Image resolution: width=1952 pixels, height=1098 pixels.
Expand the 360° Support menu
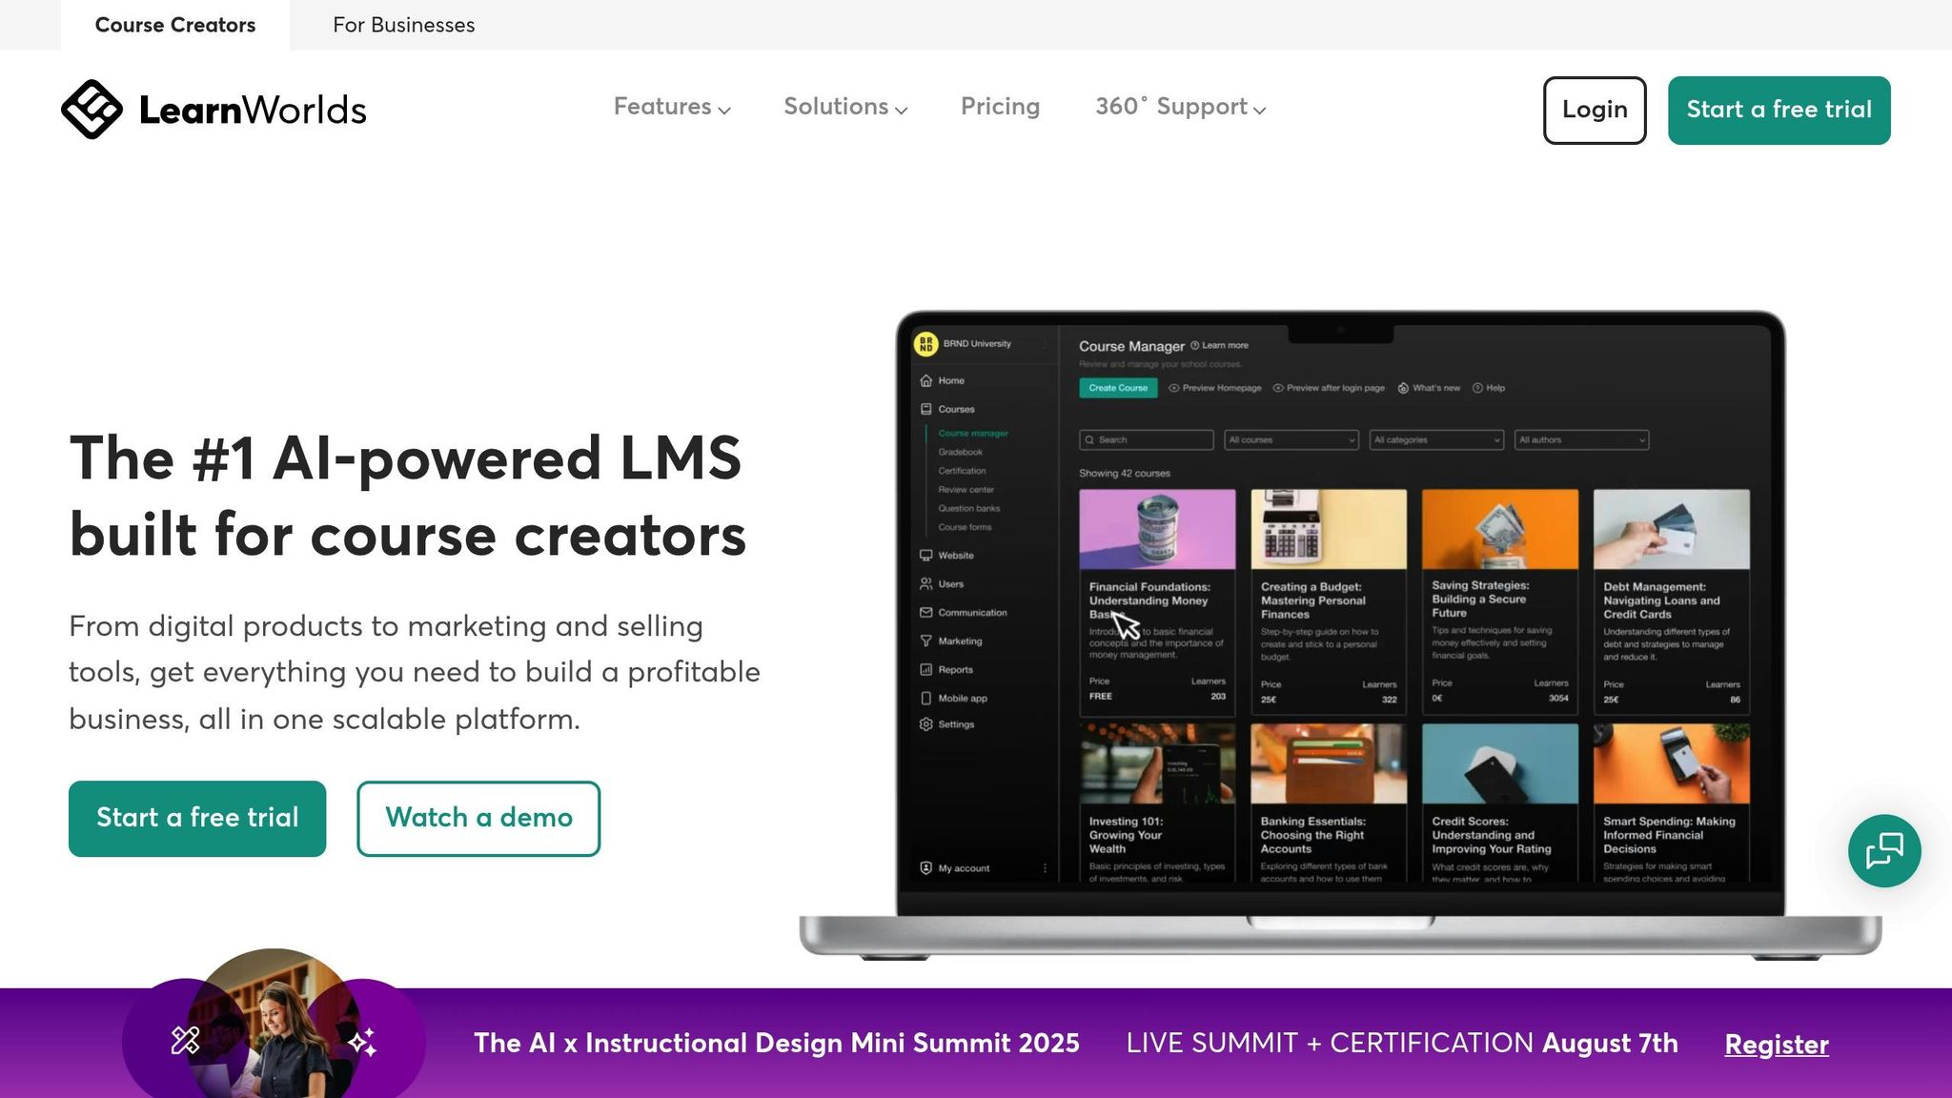1180,107
